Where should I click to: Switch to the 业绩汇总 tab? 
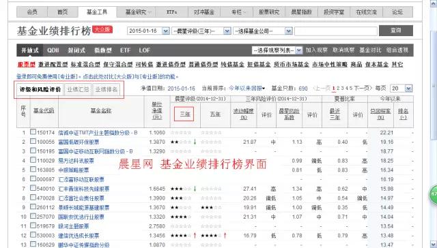click(78, 89)
